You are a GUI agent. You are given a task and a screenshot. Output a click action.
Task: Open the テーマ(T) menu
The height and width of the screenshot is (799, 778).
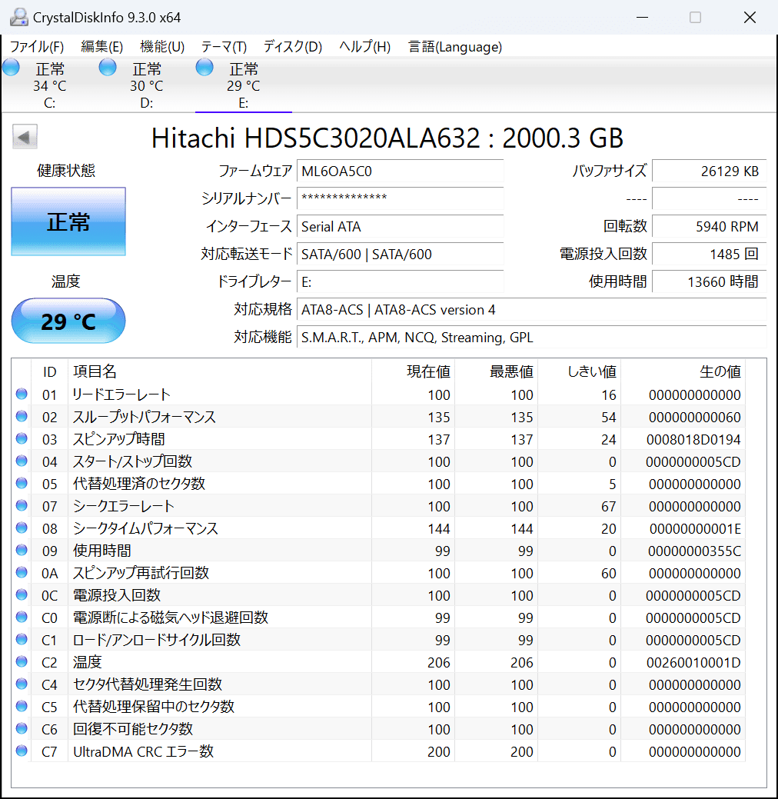[224, 47]
